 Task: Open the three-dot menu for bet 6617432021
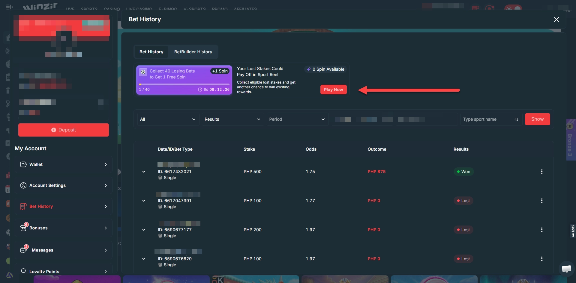click(x=541, y=172)
